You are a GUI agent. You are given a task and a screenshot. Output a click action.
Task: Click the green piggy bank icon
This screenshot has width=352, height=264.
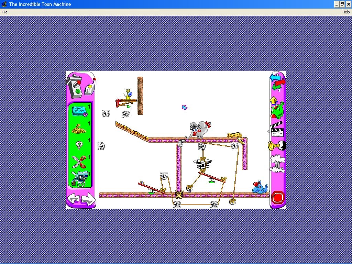pos(278,110)
